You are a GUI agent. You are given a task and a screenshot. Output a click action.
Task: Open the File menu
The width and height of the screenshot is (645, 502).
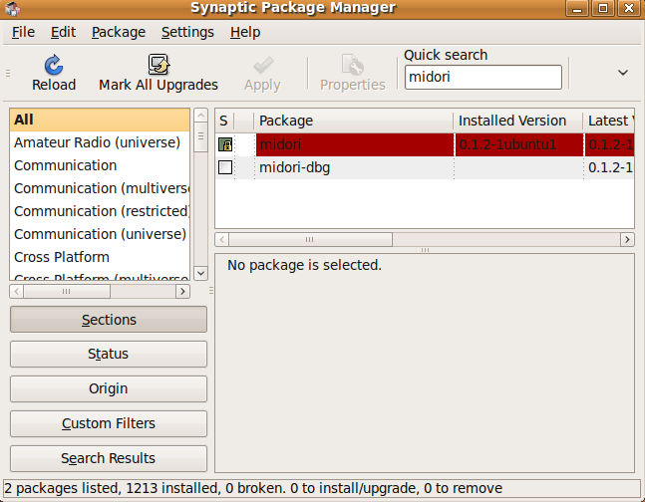[23, 32]
